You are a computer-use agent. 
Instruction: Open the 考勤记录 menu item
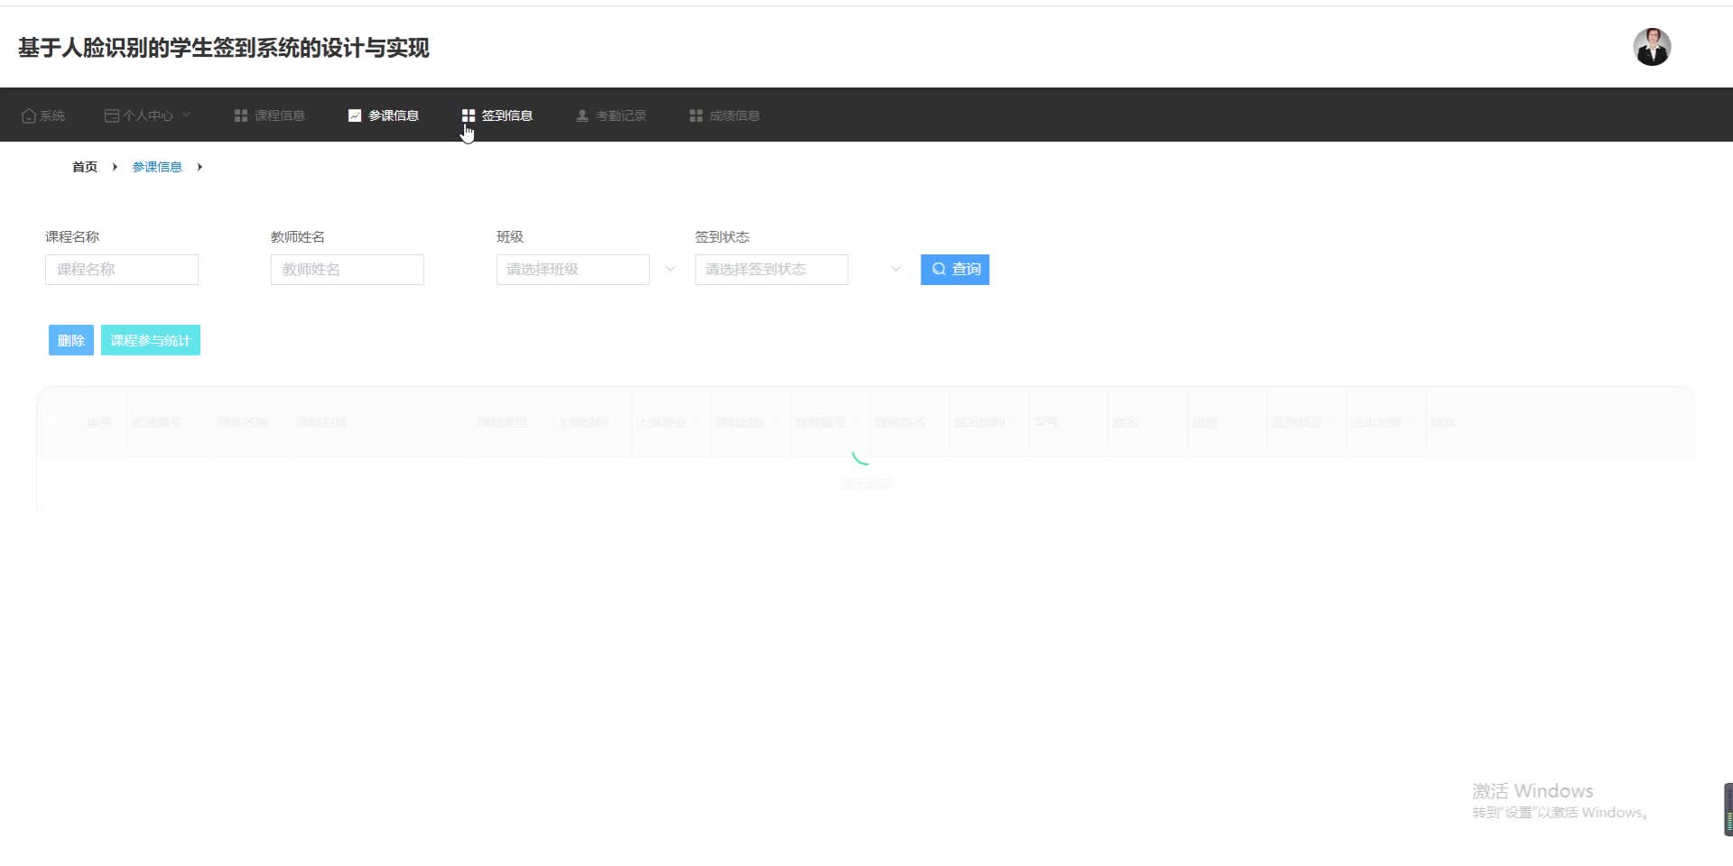pyautogui.click(x=611, y=115)
